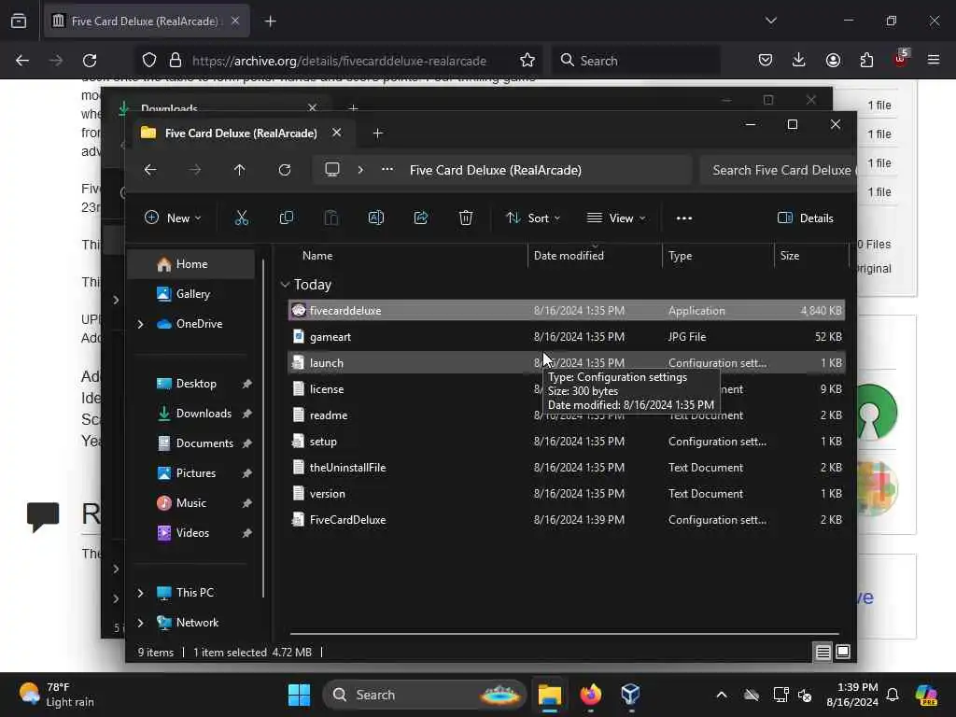Click the Firefox URL address bar
The image size is (956, 717).
coord(339,61)
